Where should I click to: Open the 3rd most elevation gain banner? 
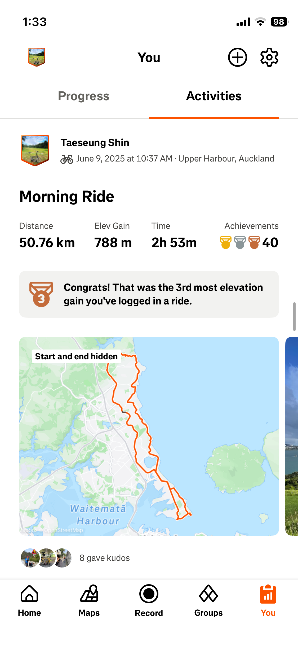[149, 294]
